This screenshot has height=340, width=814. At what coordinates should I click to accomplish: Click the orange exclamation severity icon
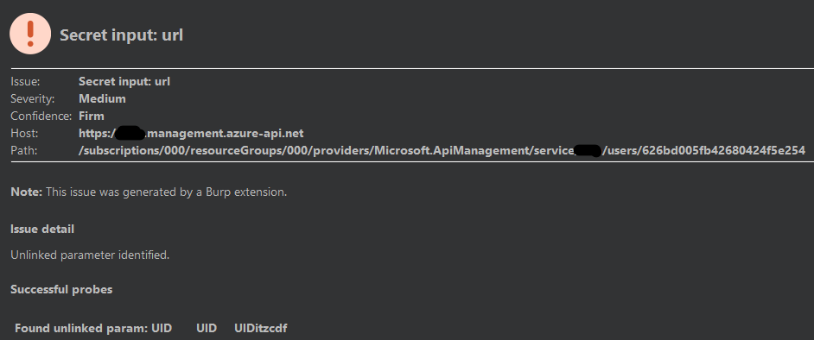click(x=30, y=34)
